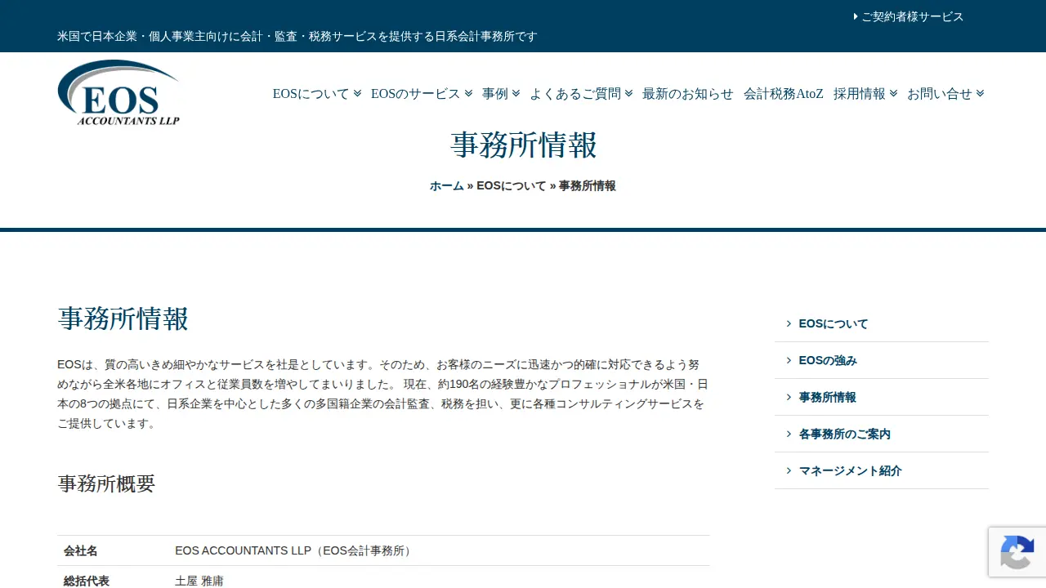Click the reCAPTCHA badge icon

coord(1017,552)
